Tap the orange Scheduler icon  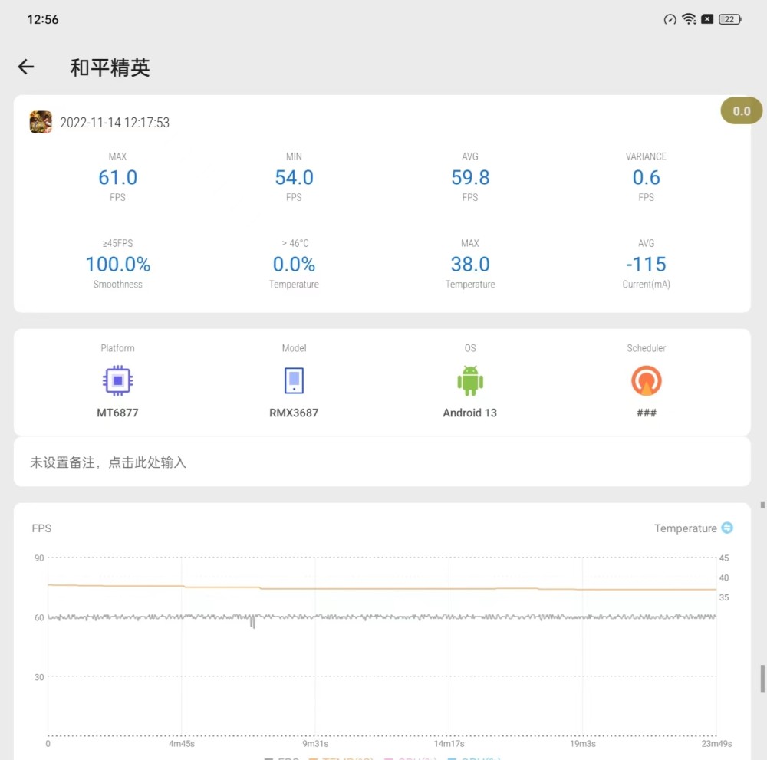point(646,380)
